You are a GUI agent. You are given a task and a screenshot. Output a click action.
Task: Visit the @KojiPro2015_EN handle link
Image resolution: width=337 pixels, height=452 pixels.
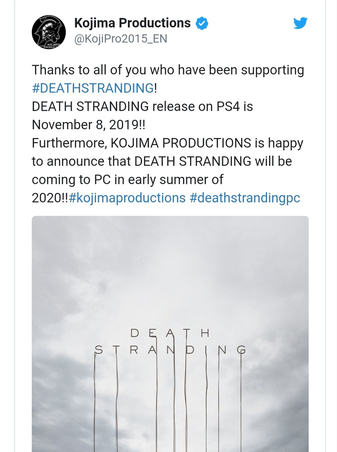point(121,39)
